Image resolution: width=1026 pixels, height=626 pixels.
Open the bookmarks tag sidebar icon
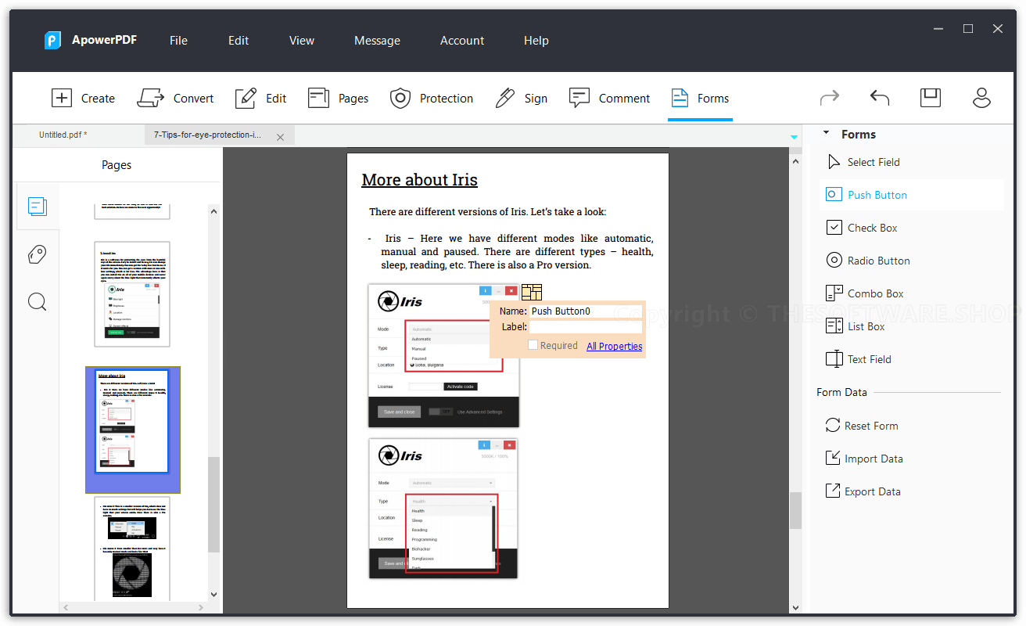pyautogui.click(x=37, y=254)
